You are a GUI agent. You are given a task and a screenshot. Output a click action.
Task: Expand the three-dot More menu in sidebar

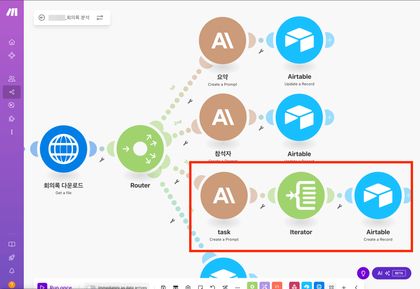(x=11, y=132)
